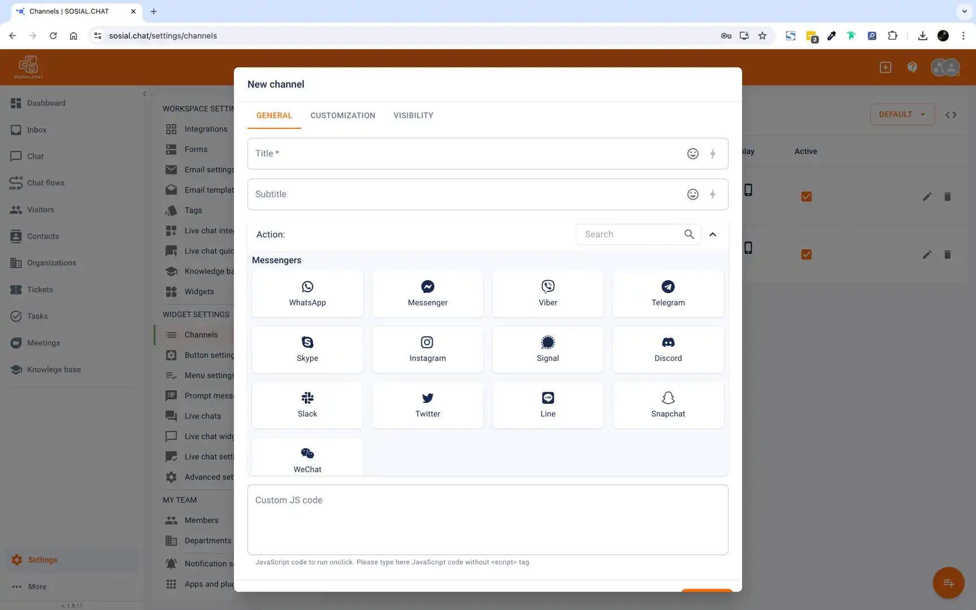
Task: Open the DEFAULT dropdown
Action: point(902,115)
